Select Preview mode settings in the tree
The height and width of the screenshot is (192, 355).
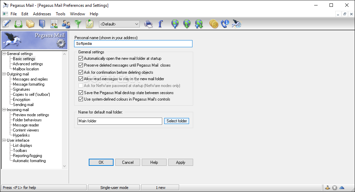pyautogui.click(x=31, y=115)
